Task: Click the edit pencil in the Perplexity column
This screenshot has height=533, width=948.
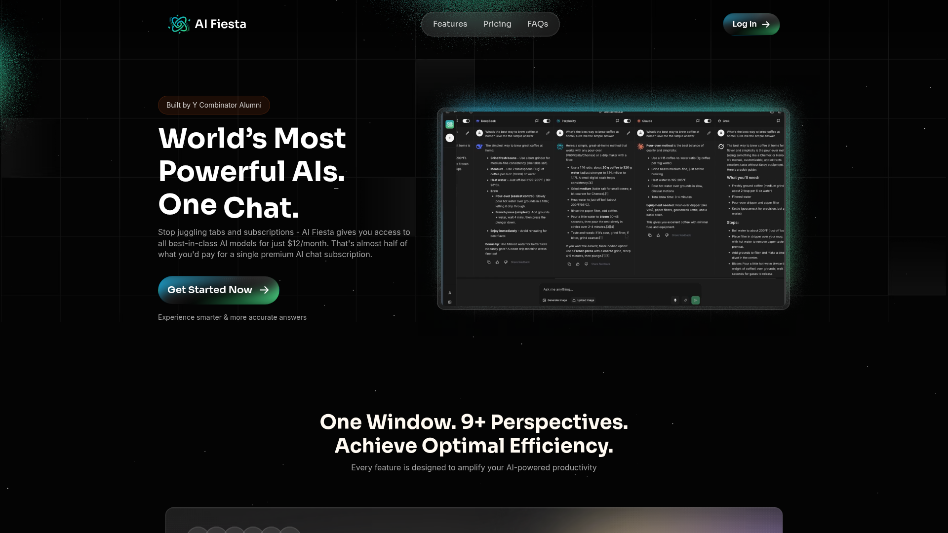Action: 628,133
